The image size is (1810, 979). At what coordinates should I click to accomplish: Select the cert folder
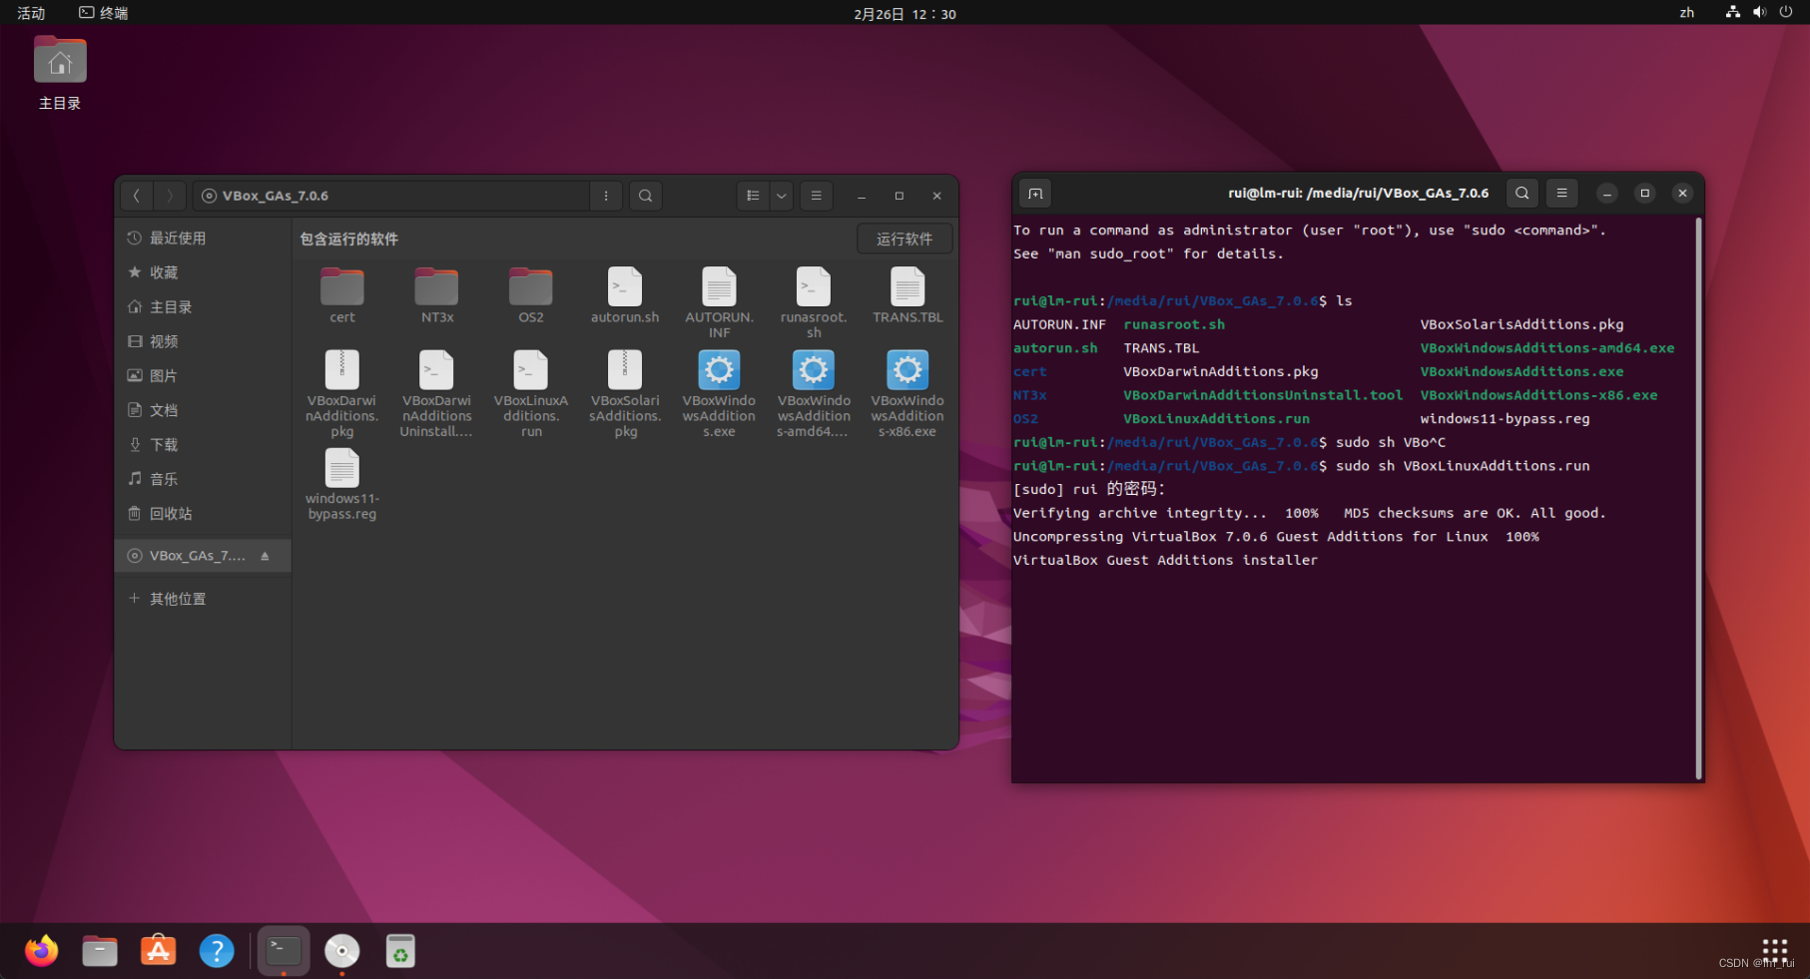[x=342, y=296]
